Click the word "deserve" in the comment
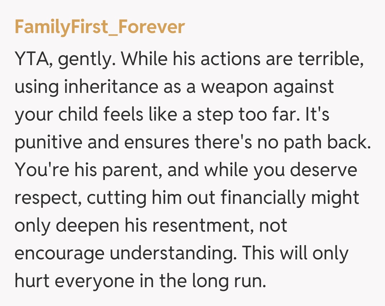The width and height of the screenshot is (385, 306). pyautogui.click(x=323, y=170)
